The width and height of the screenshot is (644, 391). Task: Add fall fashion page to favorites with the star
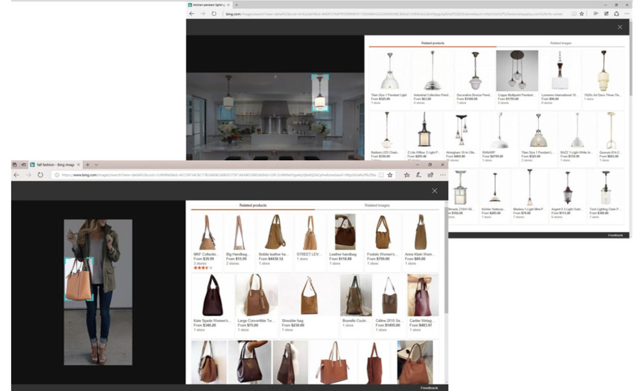[390, 175]
